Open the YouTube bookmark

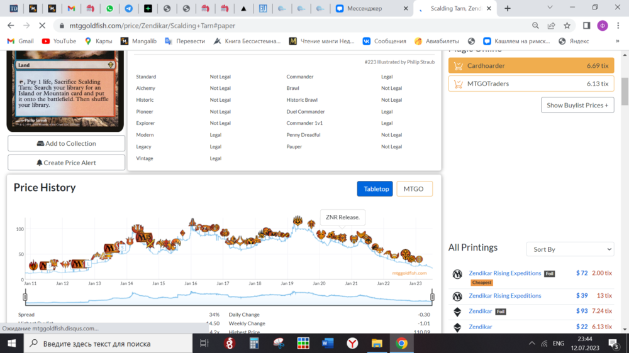(58, 41)
